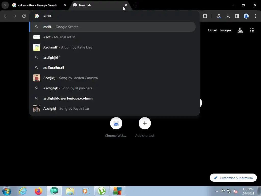Viewport: 261px width, 196px height.
Task: Go forward with the forward arrow
Action: coord(15,16)
